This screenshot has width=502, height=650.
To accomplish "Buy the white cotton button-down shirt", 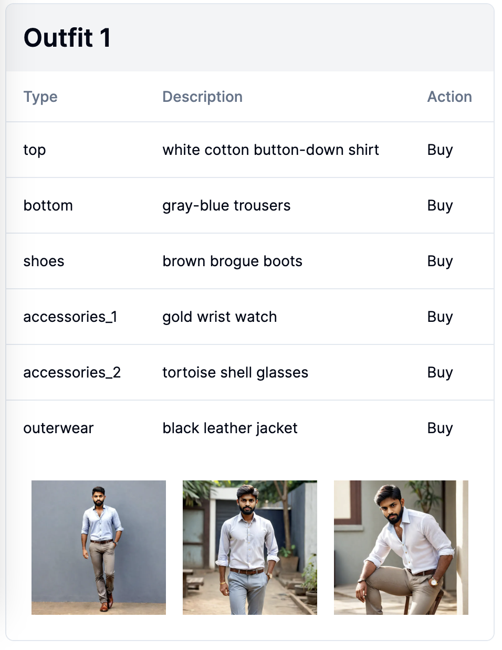I will (440, 150).
